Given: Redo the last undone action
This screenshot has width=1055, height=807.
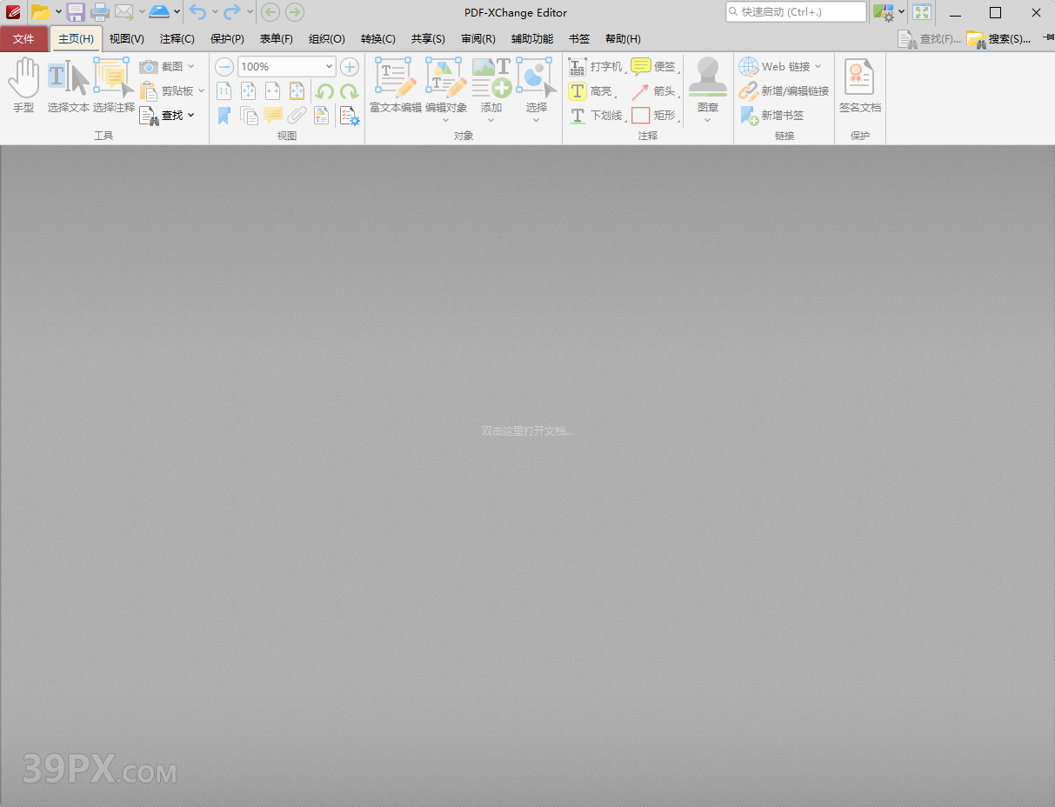Looking at the screenshot, I should [231, 12].
